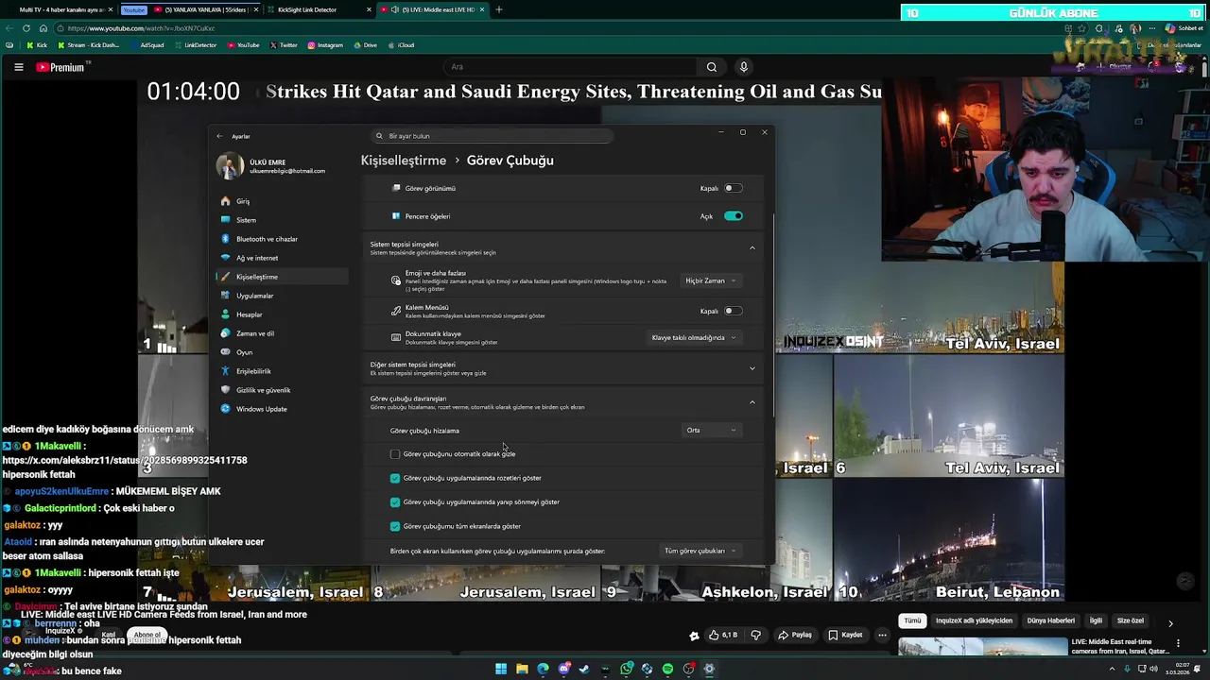Open Ağ ve internet settings
Viewport: 1210px width, 680px height.
(x=282, y=258)
